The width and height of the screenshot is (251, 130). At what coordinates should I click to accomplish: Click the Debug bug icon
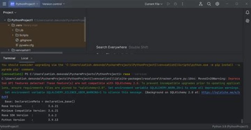(x=175, y=4)
